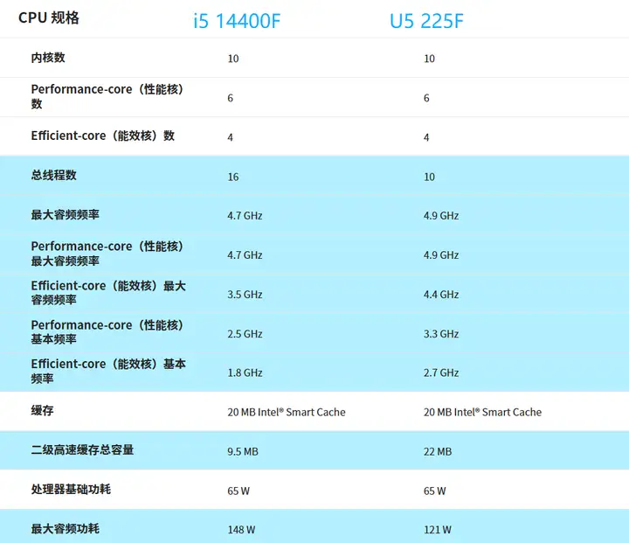The height and width of the screenshot is (543, 629).
Task: Click the "Efficient-core（能效核）基本频率" label
Action: pyautogui.click(x=108, y=371)
